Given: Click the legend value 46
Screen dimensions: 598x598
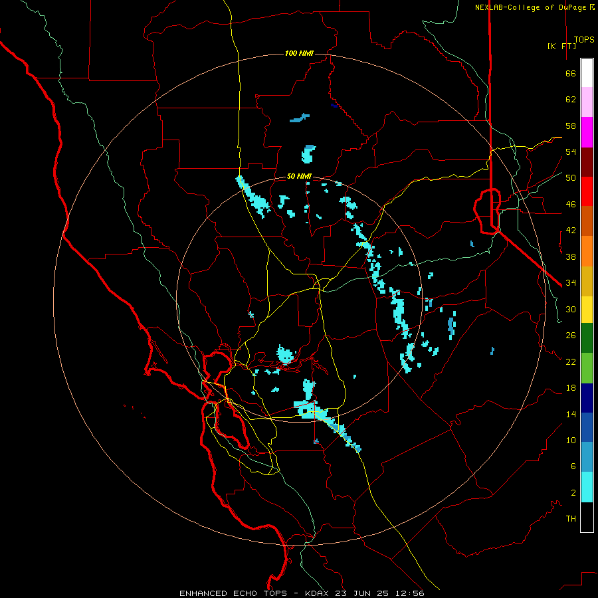Looking at the screenshot, I should (x=571, y=204).
